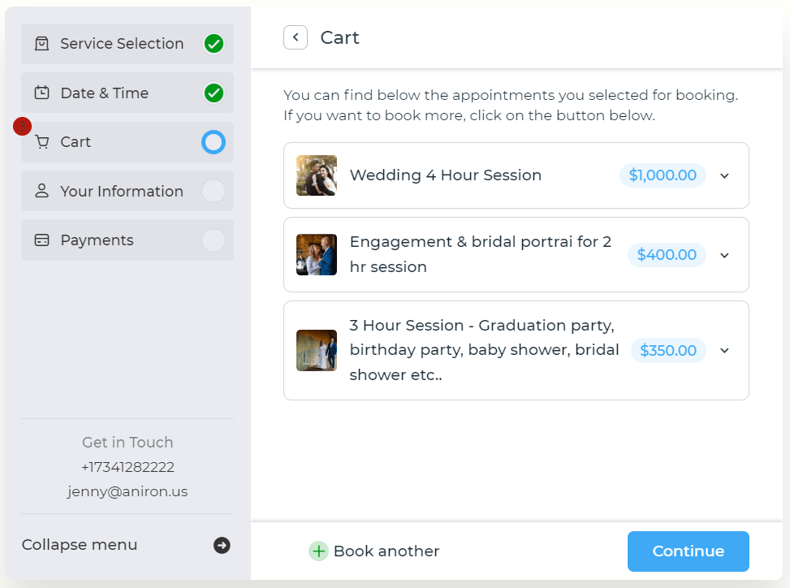Click the Wedding session thumbnail photo

click(x=317, y=175)
